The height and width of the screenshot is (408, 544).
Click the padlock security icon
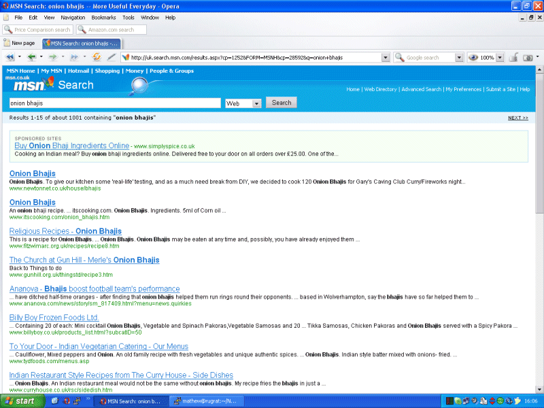tap(515, 58)
